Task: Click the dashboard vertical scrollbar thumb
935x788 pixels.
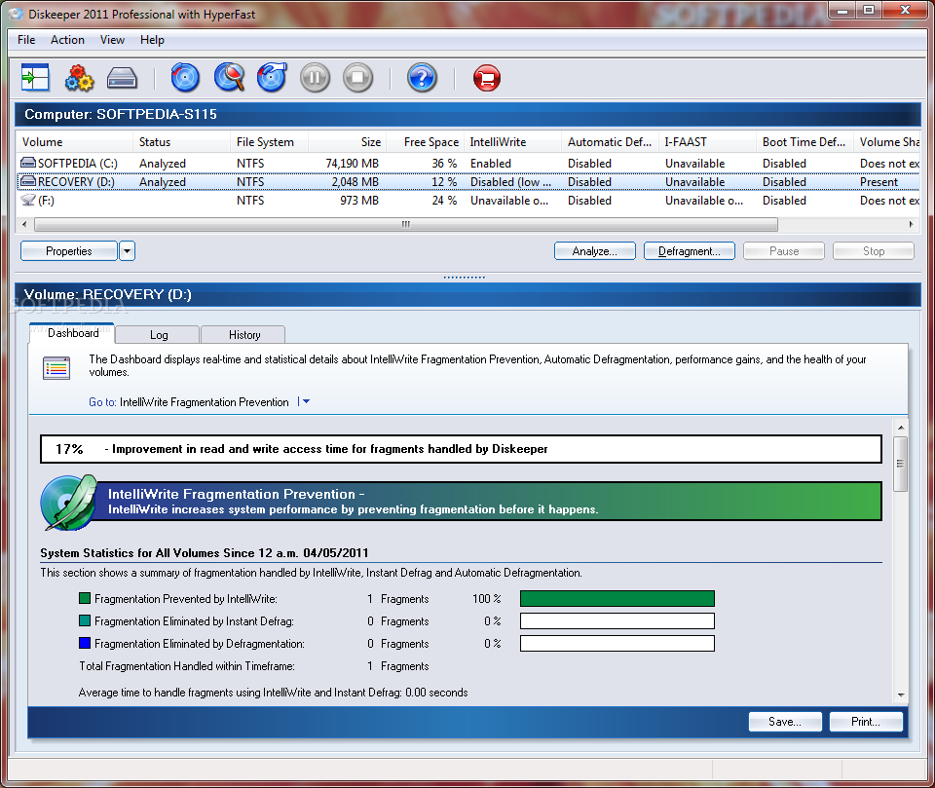Action: [x=900, y=464]
